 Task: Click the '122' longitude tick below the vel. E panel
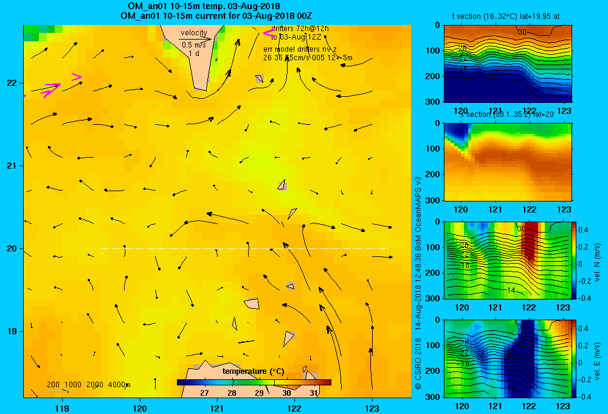pyautogui.click(x=529, y=406)
